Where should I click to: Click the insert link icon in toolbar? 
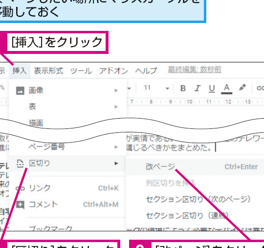[x=260, y=88]
